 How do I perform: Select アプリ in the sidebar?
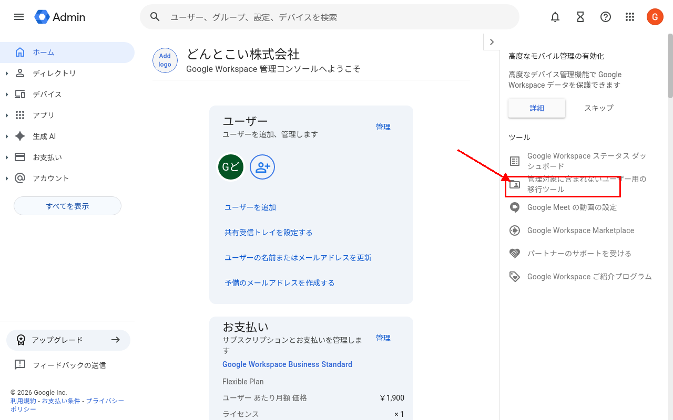[x=67, y=115]
